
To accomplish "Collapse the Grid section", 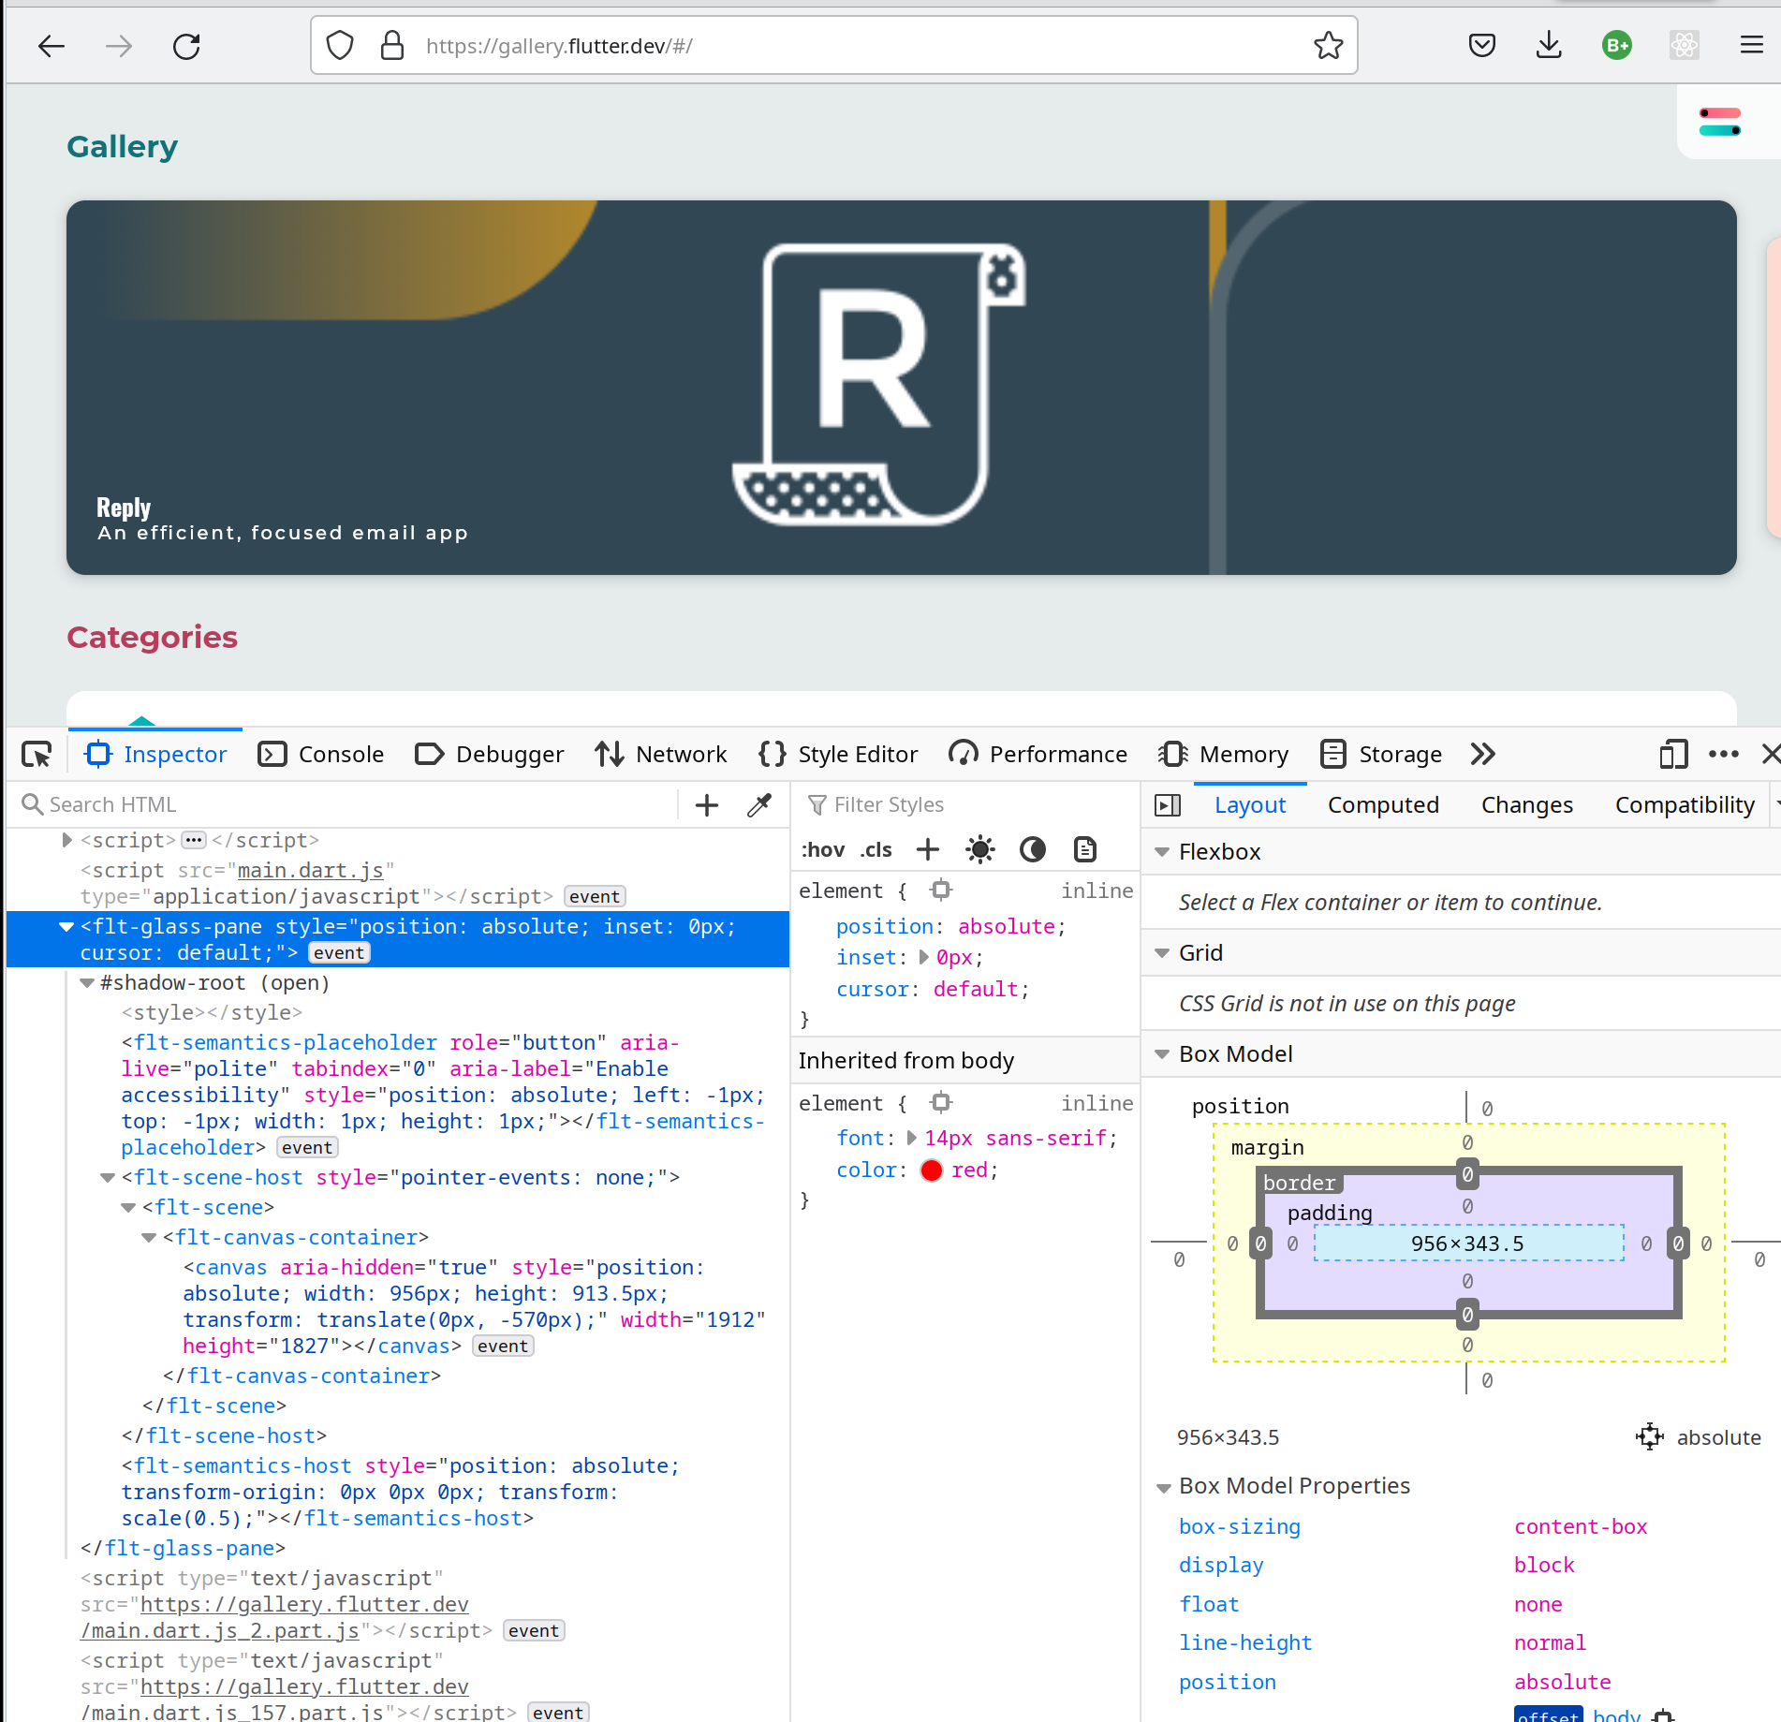I will pos(1162,952).
